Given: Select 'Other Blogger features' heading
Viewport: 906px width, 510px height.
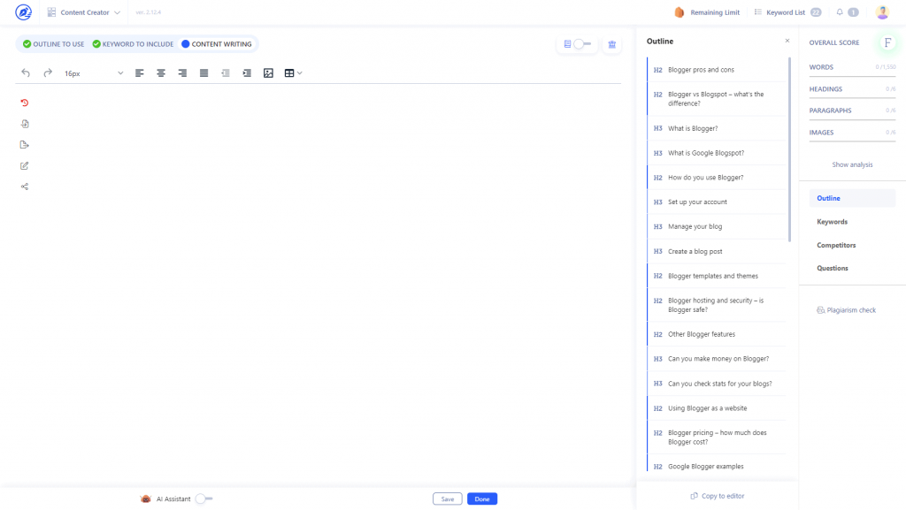Looking at the screenshot, I should (717, 334).
